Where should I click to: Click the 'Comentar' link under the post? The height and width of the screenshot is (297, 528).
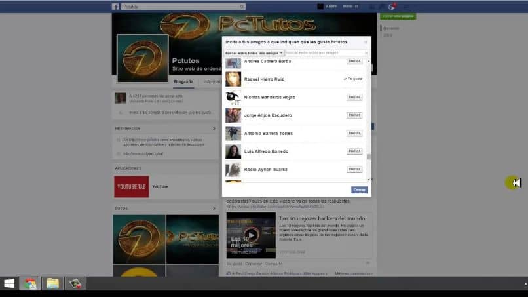click(x=254, y=264)
